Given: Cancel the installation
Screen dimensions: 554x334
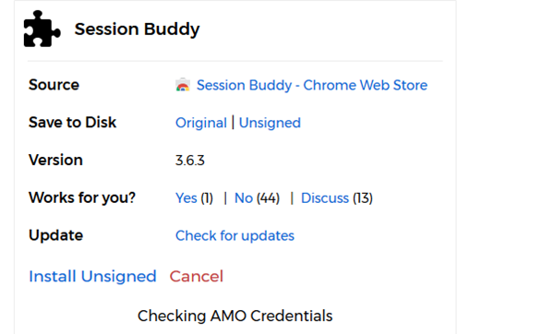Looking at the screenshot, I should point(197,276).
